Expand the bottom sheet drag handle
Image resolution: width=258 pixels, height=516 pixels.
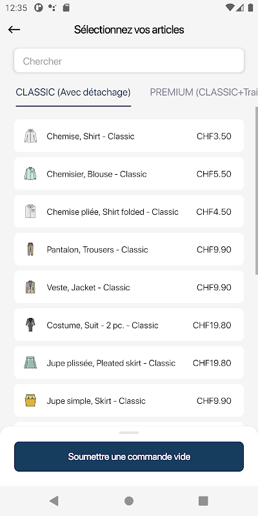[x=129, y=432]
